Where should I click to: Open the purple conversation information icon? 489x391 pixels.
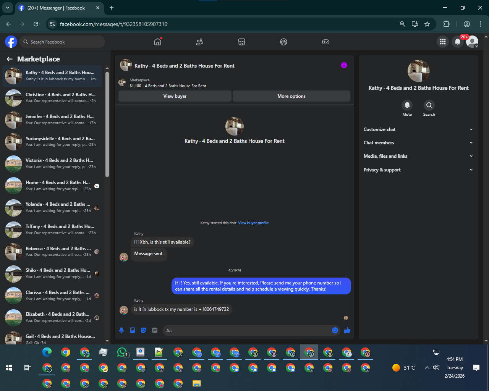pos(344,65)
